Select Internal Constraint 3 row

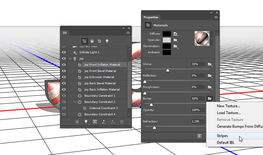click(x=104, y=108)
